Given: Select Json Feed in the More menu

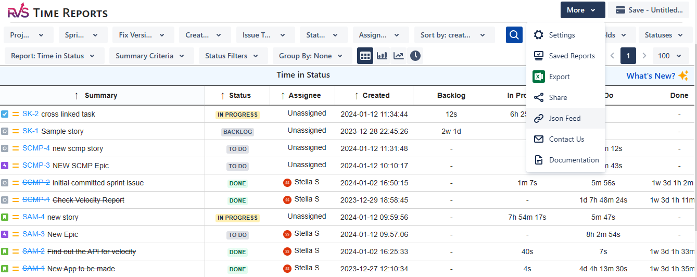Looking at the screenshot, I should [566, 118].
